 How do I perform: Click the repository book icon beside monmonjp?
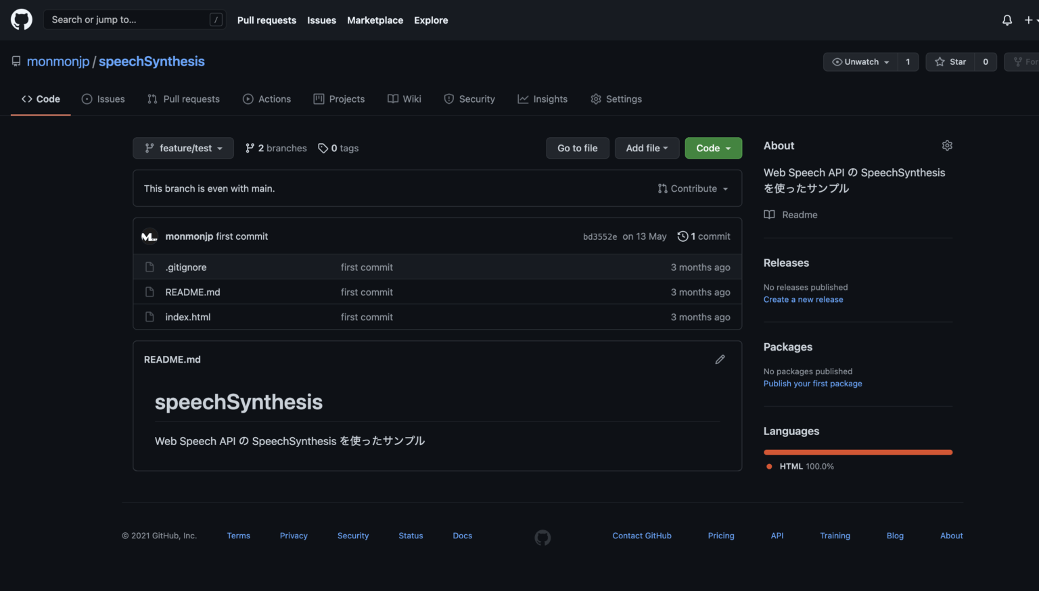(16, 61)
